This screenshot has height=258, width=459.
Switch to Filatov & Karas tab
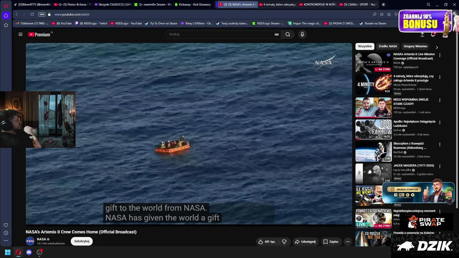click(x=72, y=5)
